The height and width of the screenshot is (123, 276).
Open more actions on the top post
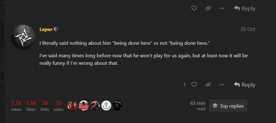pos(222,8)
